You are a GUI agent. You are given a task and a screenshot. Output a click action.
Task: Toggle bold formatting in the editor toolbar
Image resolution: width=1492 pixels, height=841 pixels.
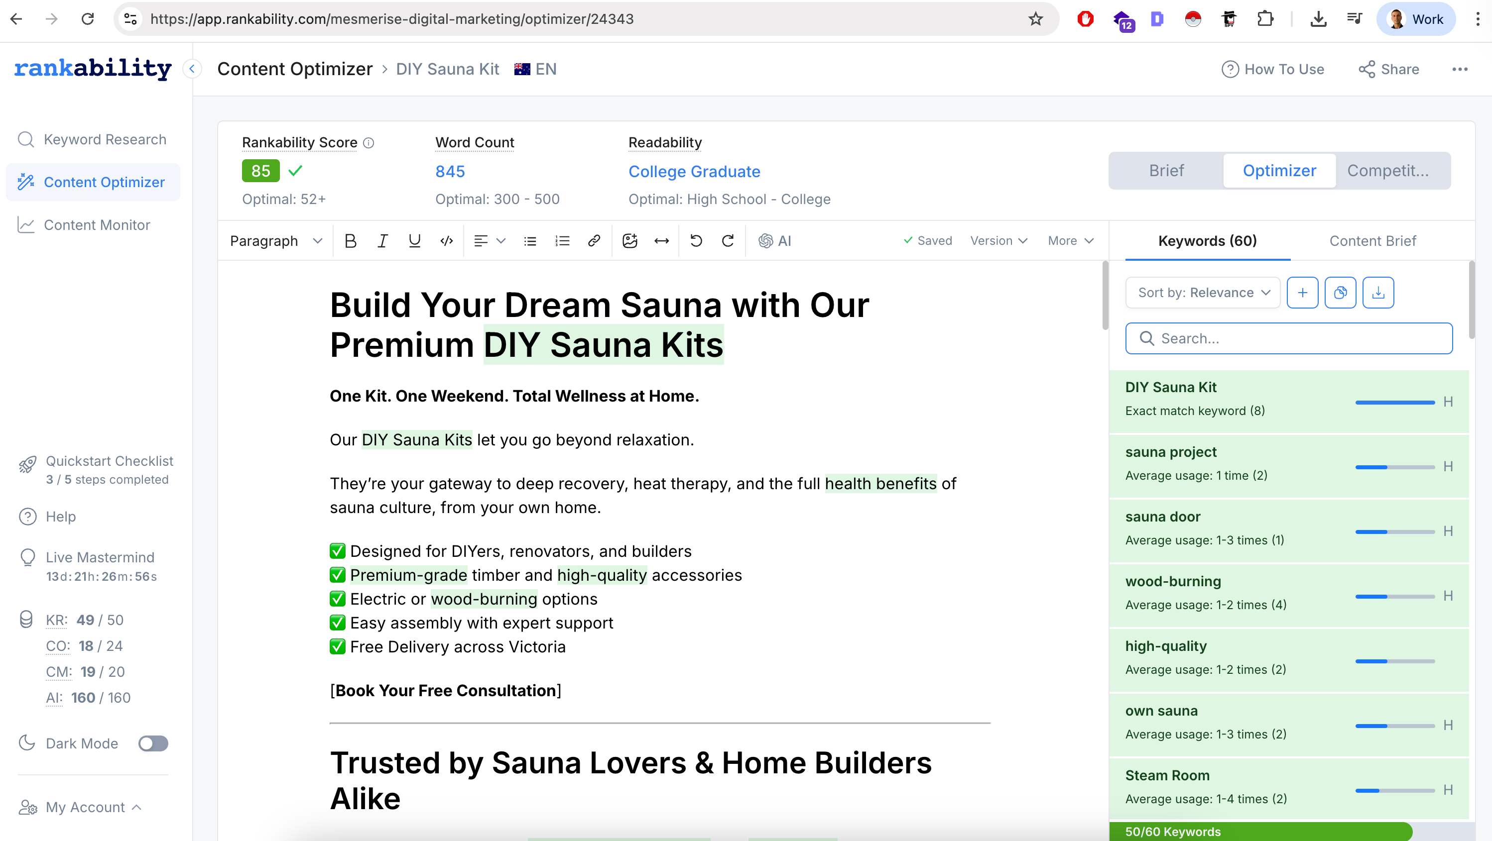click(350, 241)
